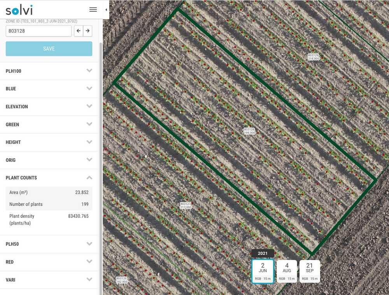Image resolution: width=389 pixels, height=295 pixels.
Task: Expand the ORIG section
Action: 49,160
